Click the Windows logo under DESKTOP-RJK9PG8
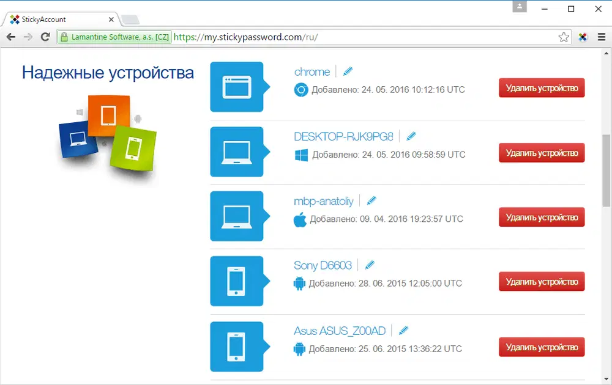The height and width of the screenshot is (385, 612). (300, 155)
